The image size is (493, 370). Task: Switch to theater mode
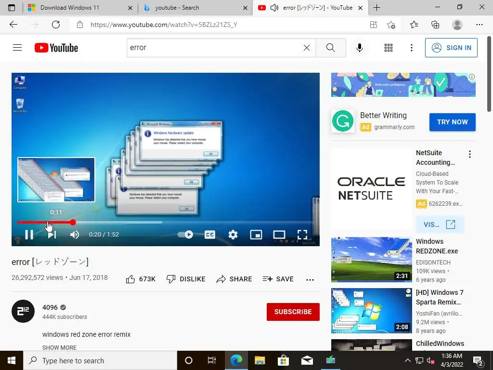coord(279,235)
